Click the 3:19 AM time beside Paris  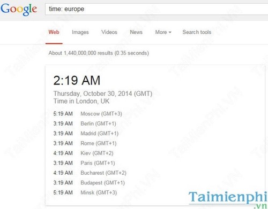coord(63,163)
